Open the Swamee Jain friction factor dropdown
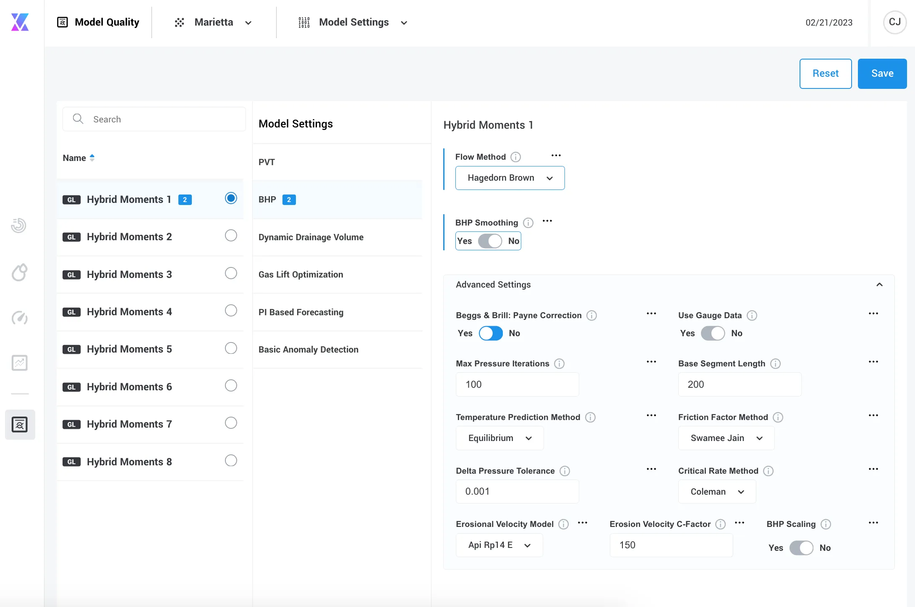The height and width of the screenshot is (607, 915). [x=726, y=438]
